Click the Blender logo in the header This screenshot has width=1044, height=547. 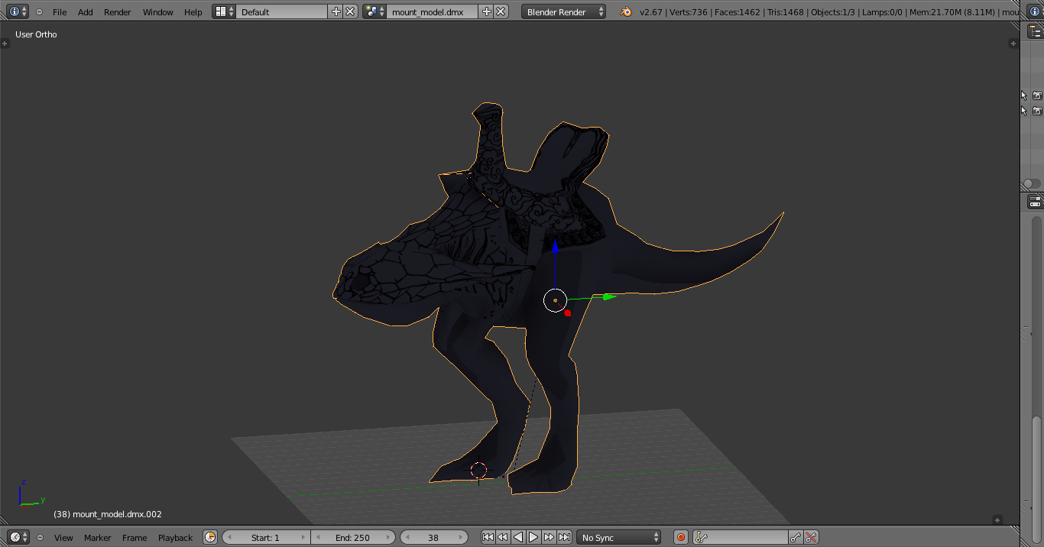pyautogui.click(x=626, y=11)
